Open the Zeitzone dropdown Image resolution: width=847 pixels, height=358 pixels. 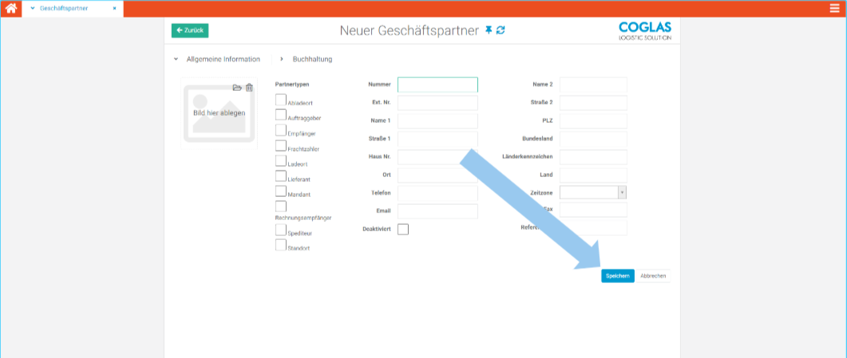click(622, 192)
